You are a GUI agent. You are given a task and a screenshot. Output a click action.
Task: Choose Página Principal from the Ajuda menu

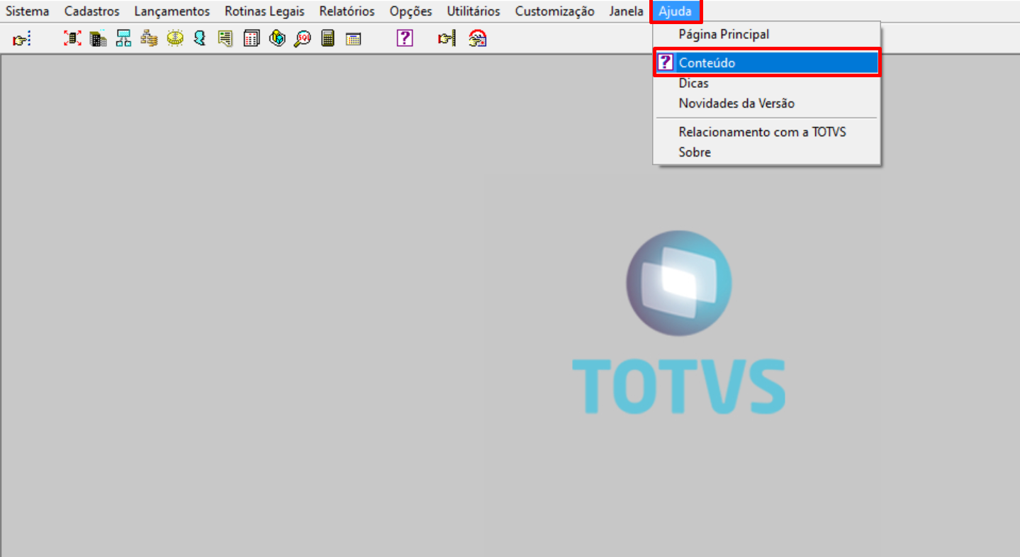coord(766,34)
